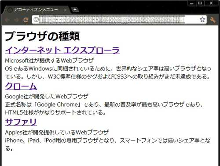Click the line starting with 正式名称は
220x166 pixels.
pos(104,105)
